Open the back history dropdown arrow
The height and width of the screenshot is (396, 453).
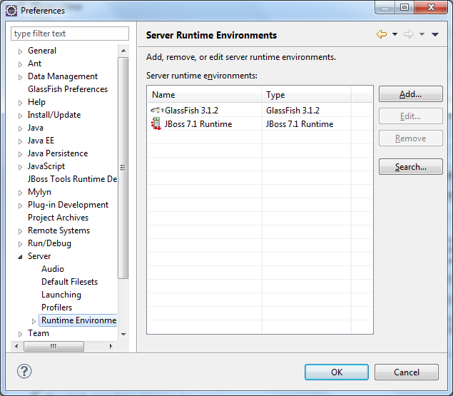(x=395, y=34)
